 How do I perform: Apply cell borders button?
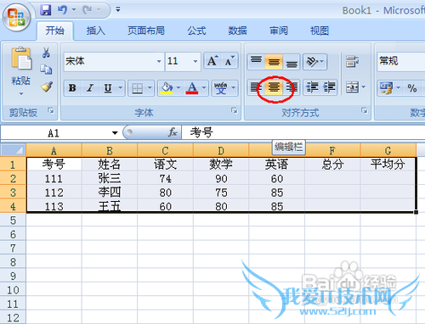(x=138, y=88)
